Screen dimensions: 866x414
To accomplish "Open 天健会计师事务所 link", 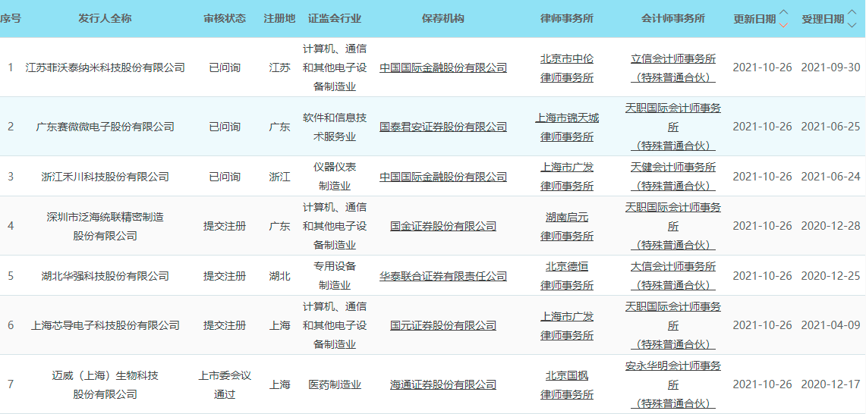I will (x=673, y=177).
